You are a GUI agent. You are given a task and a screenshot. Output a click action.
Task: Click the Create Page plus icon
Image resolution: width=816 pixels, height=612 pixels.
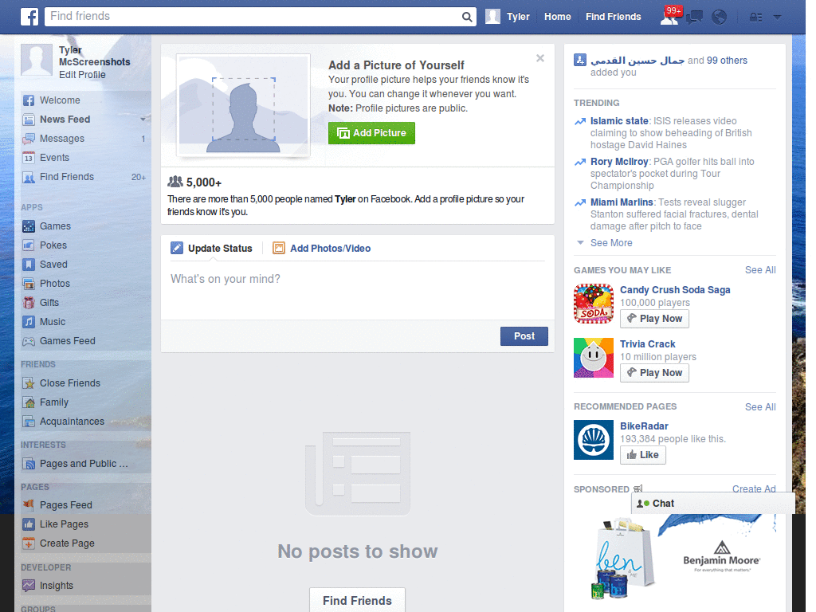29,543
